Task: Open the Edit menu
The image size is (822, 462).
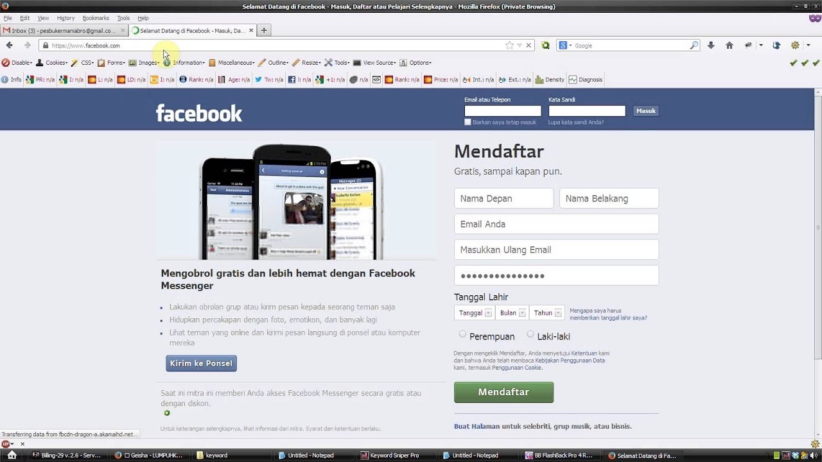Action: click(24, 18)
